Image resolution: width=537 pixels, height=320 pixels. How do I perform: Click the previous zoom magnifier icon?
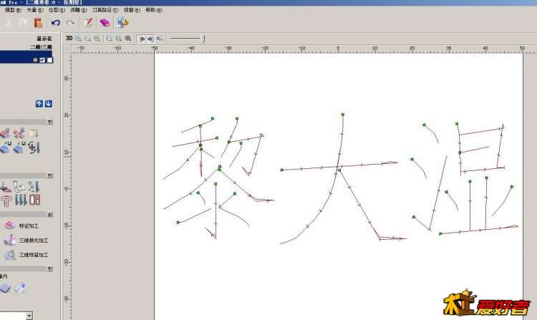(x=97, y=39)
